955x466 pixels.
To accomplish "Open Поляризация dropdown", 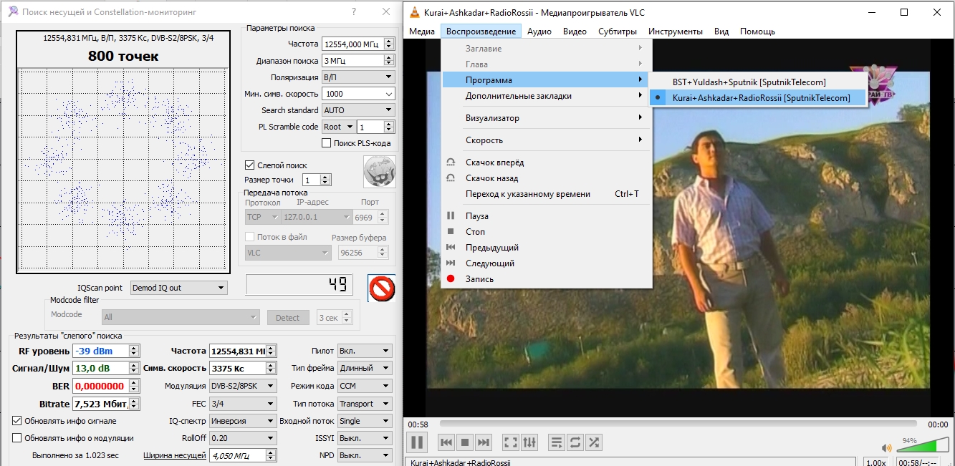I will coord(358,77).
